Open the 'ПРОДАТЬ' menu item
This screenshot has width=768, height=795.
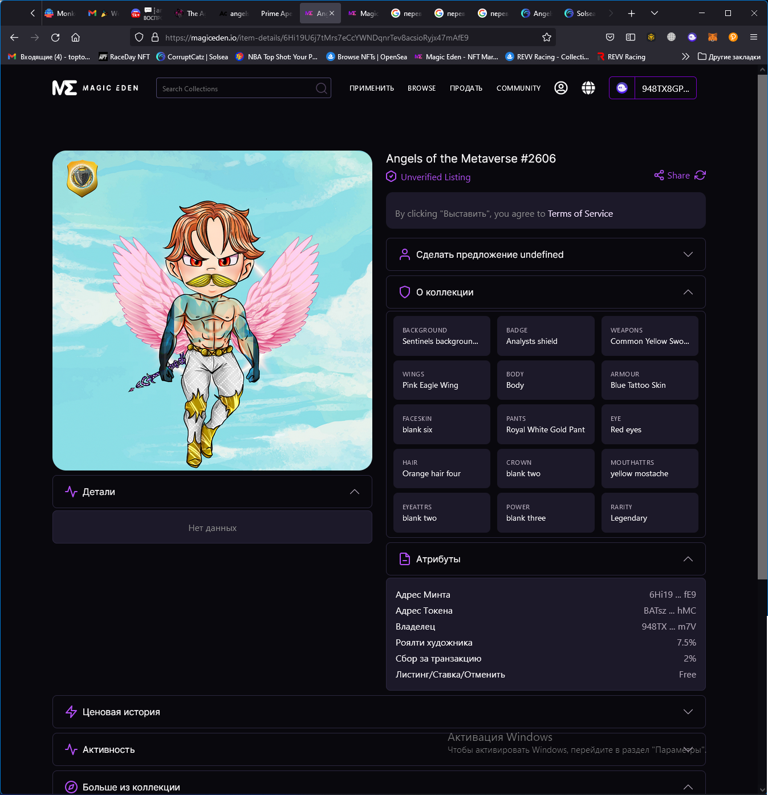[466, 88]
